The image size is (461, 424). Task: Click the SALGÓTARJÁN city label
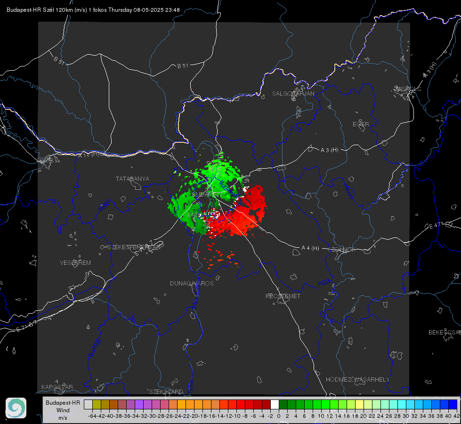pyautogui.click(x=293, y=94)
